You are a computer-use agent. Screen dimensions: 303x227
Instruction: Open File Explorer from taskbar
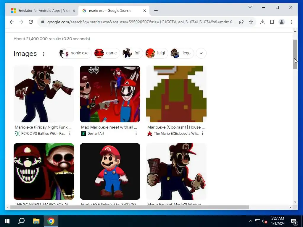point(36,221)
